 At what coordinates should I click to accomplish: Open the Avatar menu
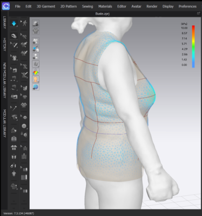point(136,6)
